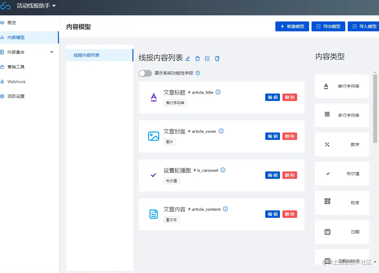Click the rocket icon beside Webhook

(2, 82)
